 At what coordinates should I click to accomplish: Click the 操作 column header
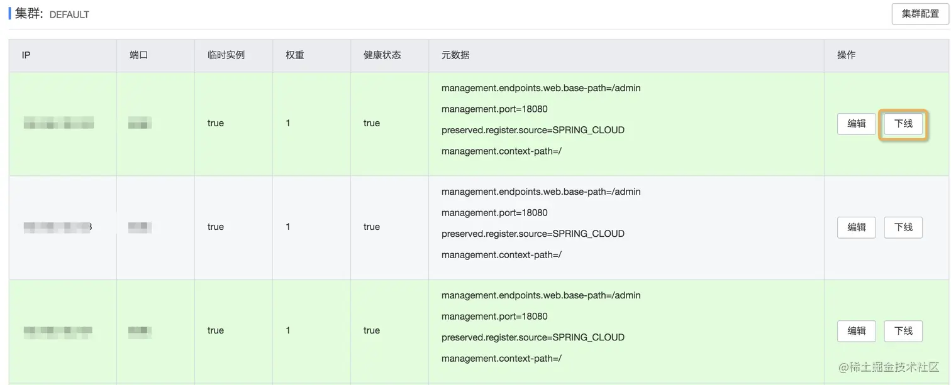pos(846,55)
